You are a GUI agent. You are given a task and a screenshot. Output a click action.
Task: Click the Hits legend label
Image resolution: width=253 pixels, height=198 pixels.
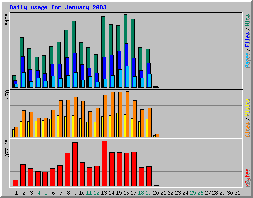point(248,20)
